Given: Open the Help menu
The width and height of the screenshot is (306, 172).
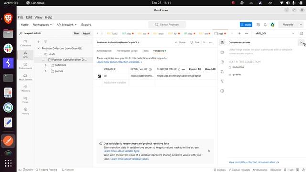Looking at the screenshot, I should coord(48,17).
